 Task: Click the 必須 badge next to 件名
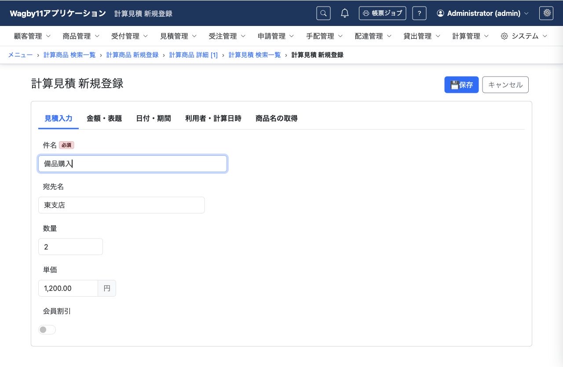pos(66,145)
